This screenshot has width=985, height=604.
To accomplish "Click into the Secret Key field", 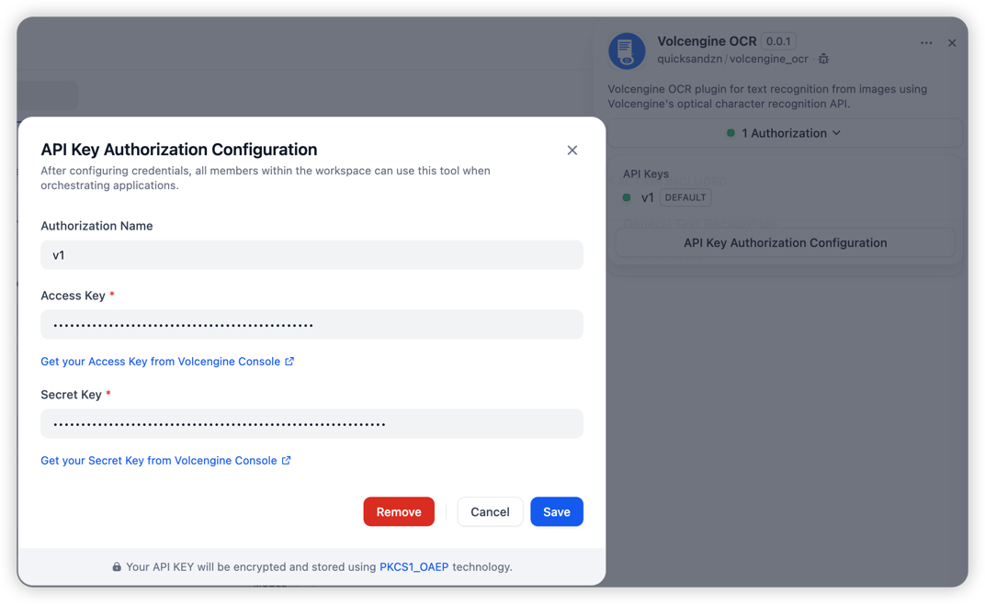I will point(311,424).
